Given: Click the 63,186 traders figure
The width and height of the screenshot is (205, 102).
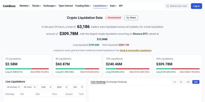Looking at the screenshot, I should point(83,27).
